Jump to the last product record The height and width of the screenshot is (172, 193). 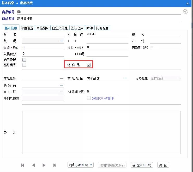point(55,165)
